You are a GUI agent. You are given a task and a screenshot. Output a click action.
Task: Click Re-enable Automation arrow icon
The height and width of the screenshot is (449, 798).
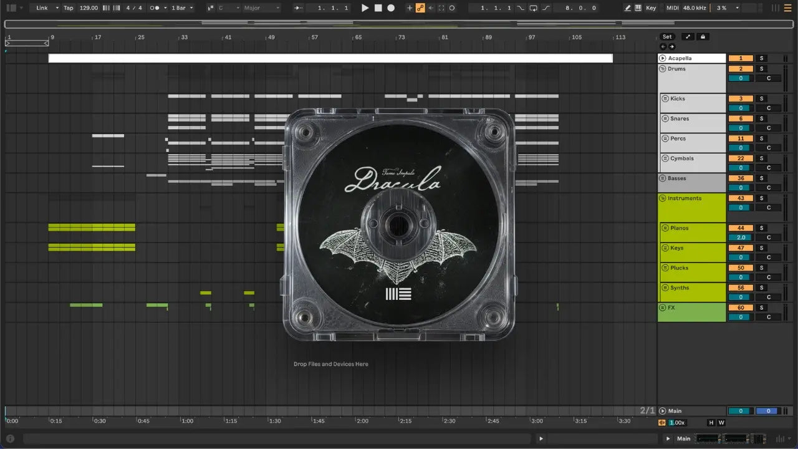click(431, 8)
